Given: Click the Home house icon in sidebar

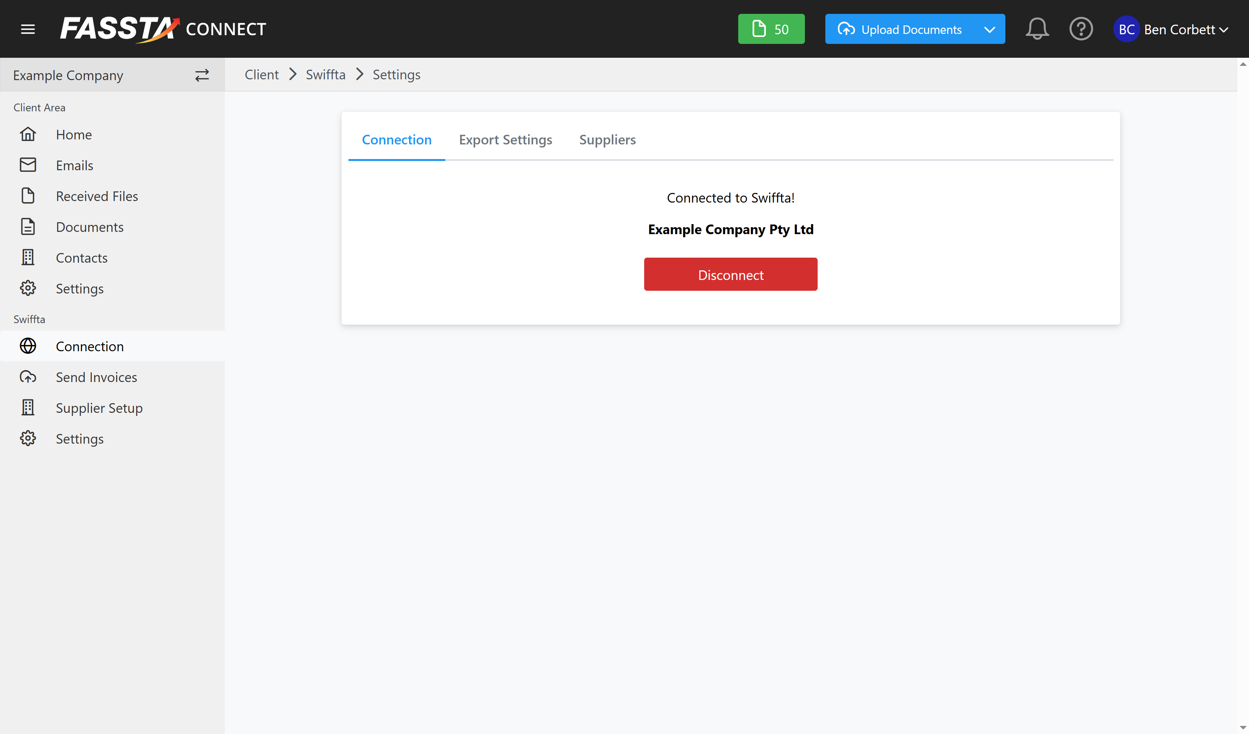Looking at the screenshot, I should pos(28,134).
